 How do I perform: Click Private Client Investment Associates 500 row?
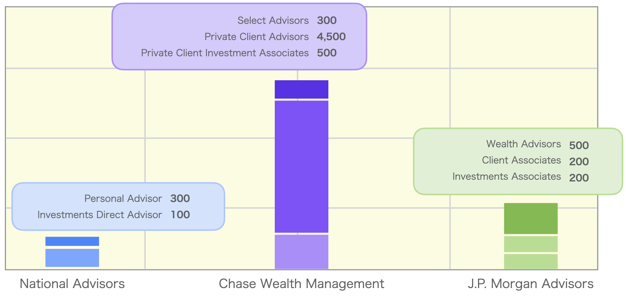[239, 53]
